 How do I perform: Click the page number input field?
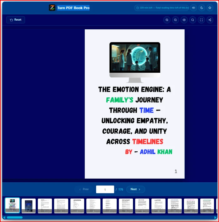point(105,190)
